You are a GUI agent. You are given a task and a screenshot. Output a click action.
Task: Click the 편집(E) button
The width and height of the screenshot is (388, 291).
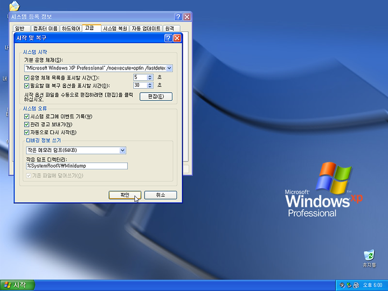coord(156,96)
